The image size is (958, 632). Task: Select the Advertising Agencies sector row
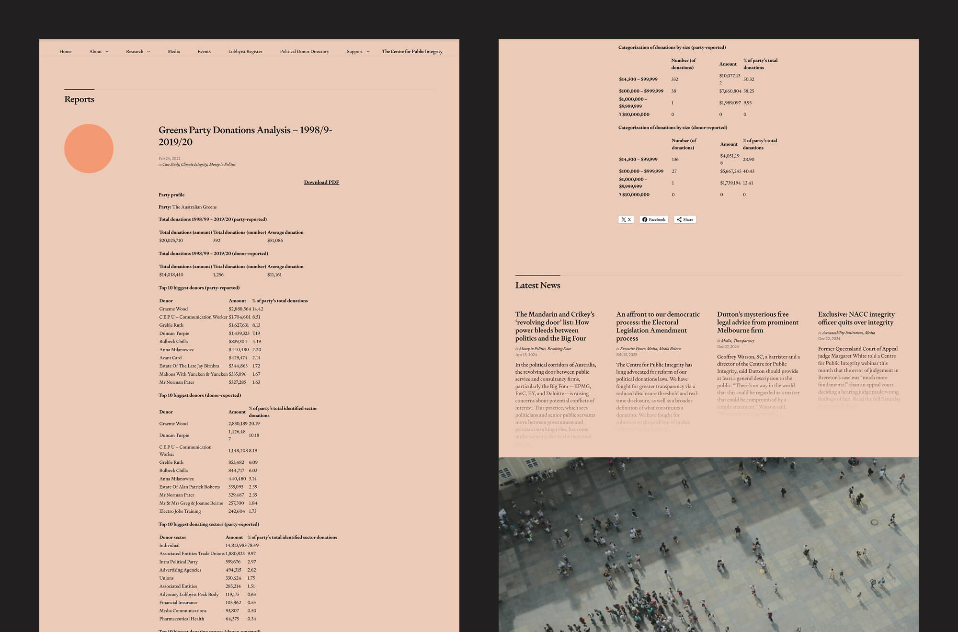(248, 570)
